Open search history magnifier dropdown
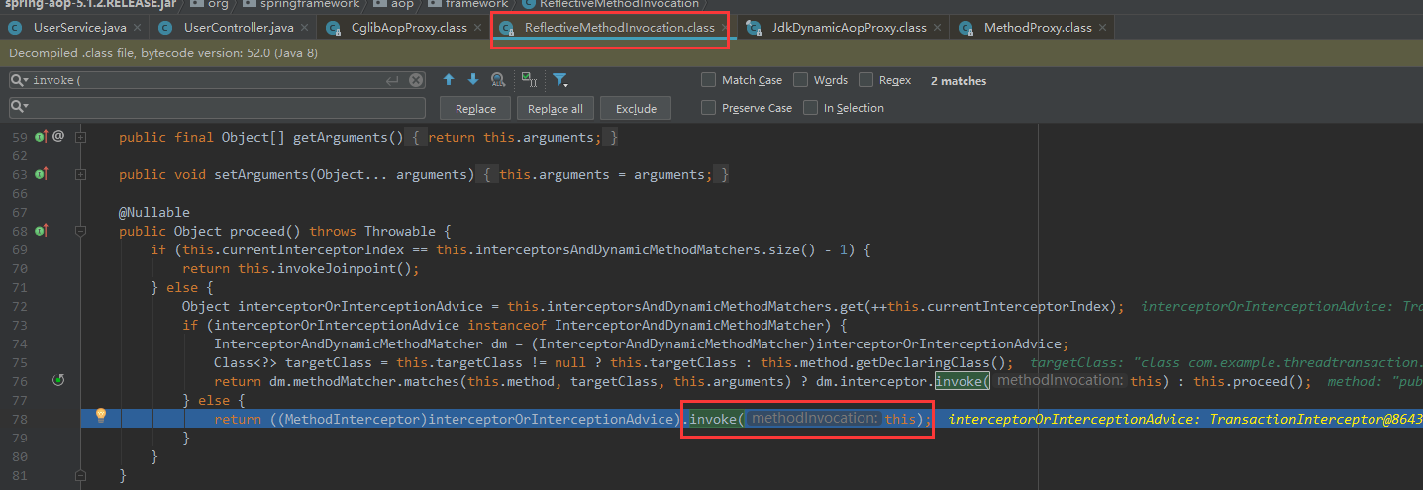 [x=19, y=80]
